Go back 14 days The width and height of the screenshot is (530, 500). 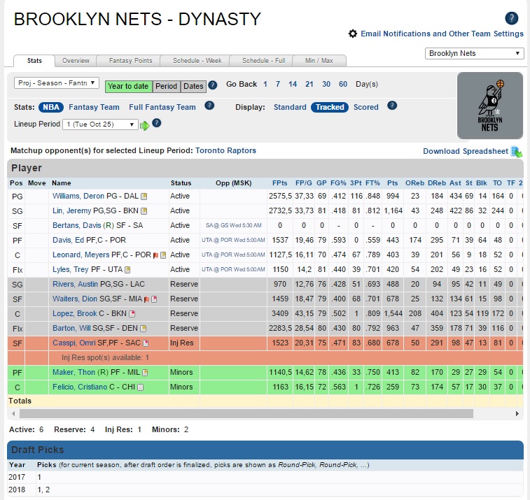coord(293,84)
